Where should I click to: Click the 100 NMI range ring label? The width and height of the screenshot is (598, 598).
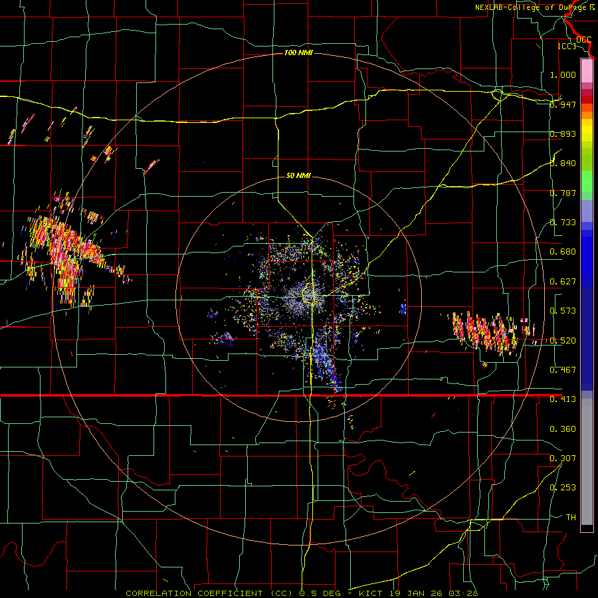(x=298, y=52)
